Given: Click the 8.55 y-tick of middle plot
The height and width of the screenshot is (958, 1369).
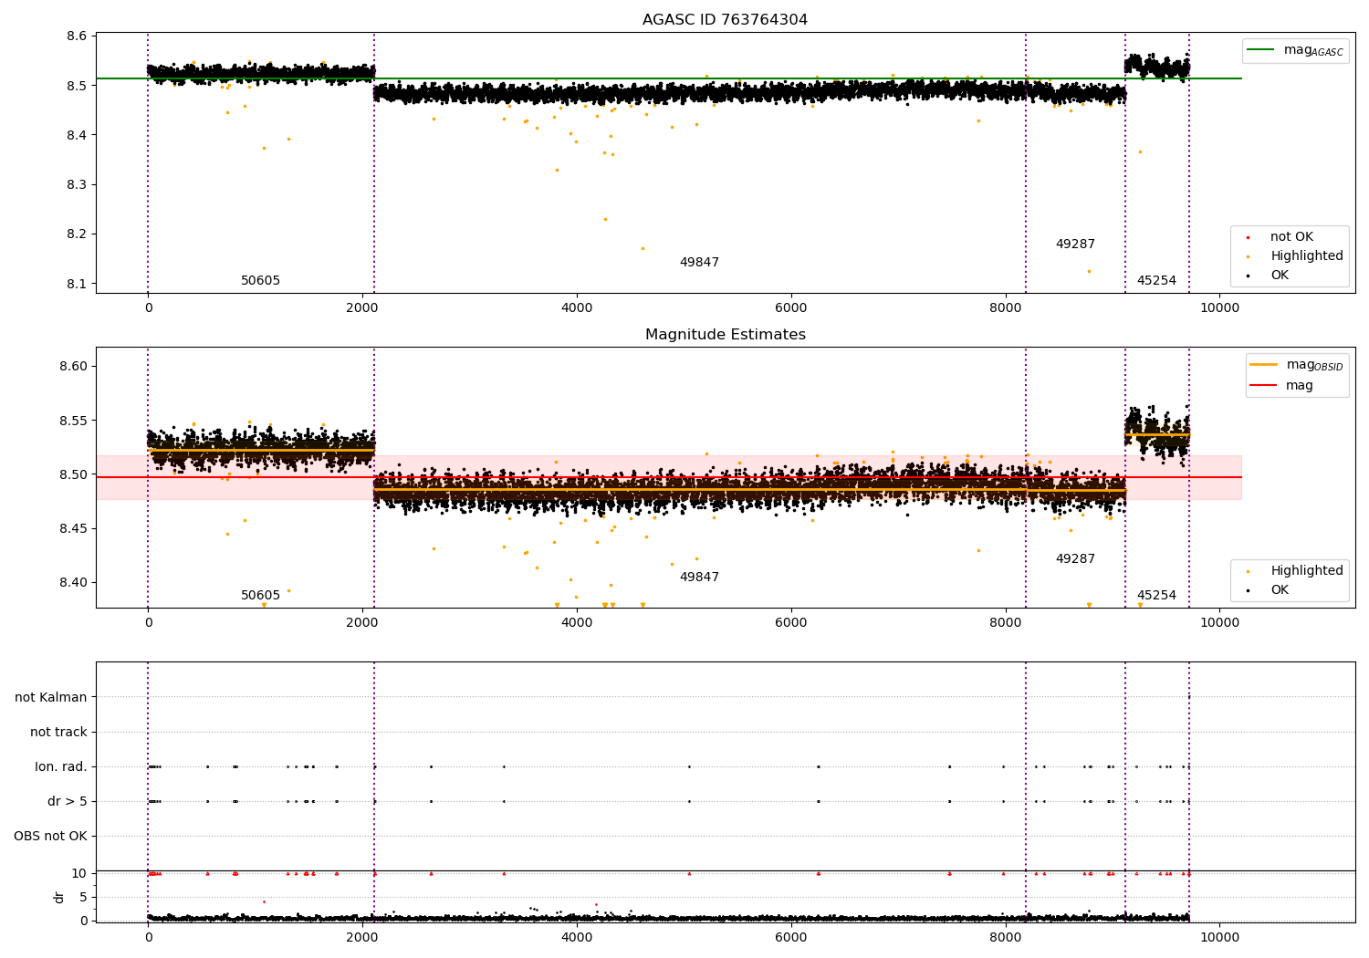Looking at the screenshot, I should pos(73,422).
